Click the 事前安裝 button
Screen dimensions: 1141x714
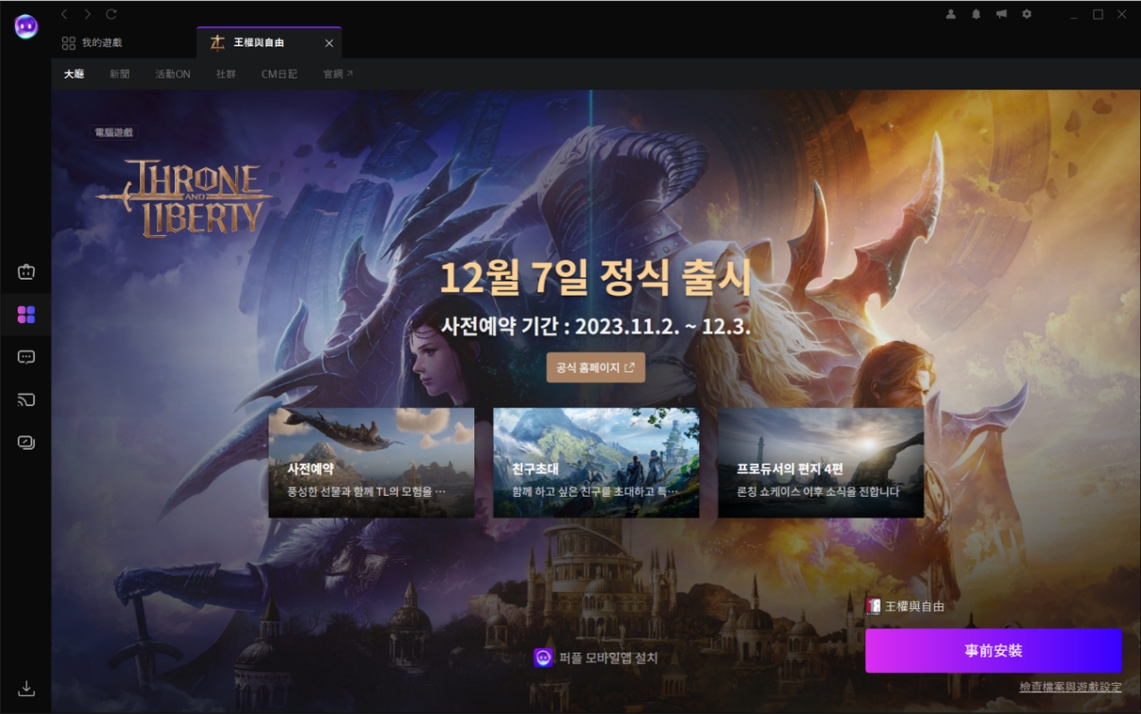coord(994,651)
